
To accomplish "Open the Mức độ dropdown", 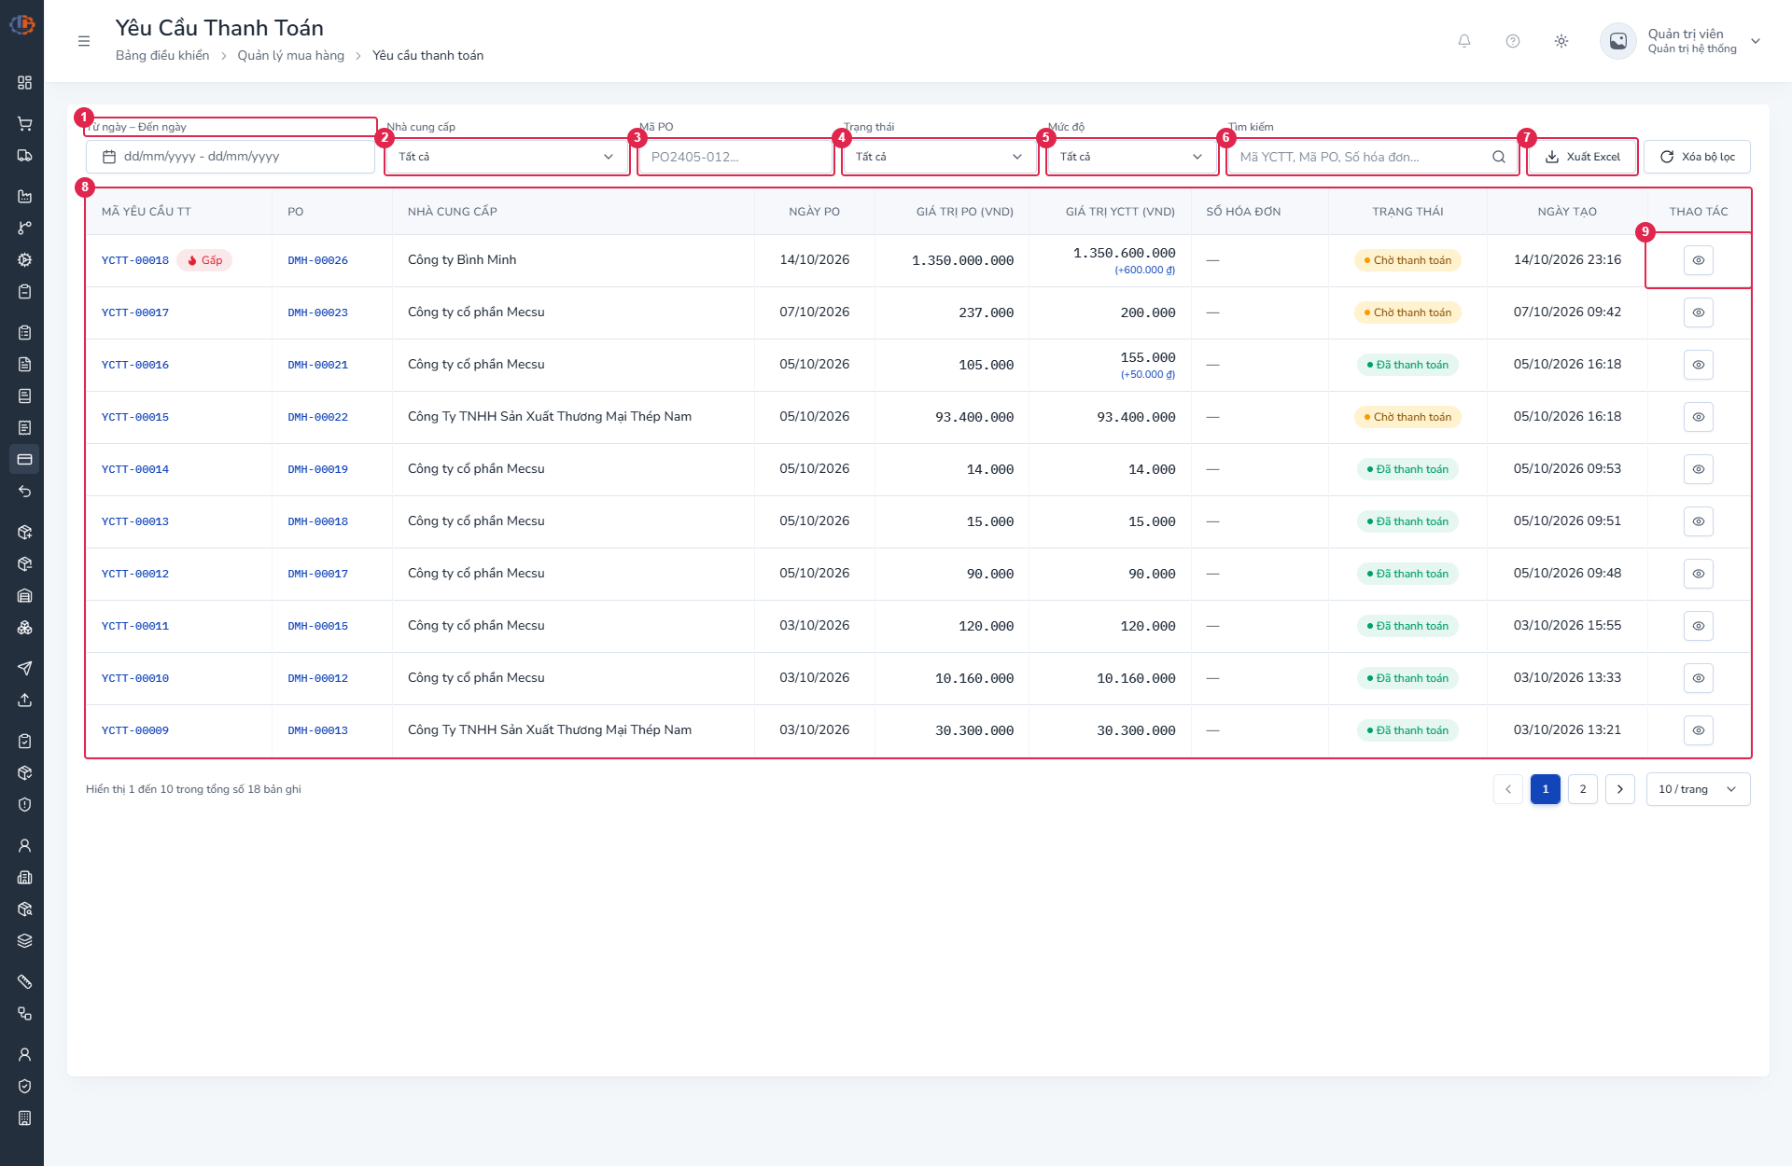I will [x=1132, y=157].
